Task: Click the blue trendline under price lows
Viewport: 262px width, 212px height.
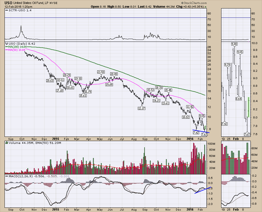Action: point(201,131)
